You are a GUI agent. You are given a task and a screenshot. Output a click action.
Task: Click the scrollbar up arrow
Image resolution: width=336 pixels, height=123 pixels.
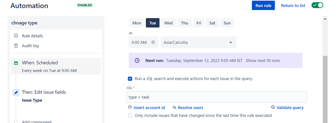point(325,19)
